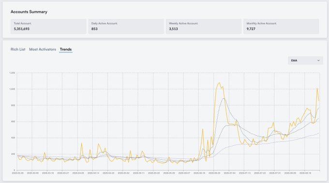The width and height of the screenshot is (329, 183).
Task: Click the chevron arrow in EMA selector
Action: click(x=318, y=61)
